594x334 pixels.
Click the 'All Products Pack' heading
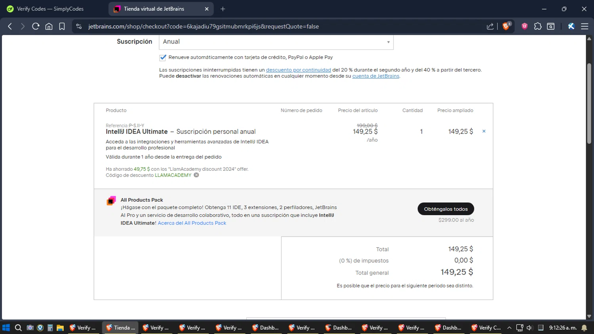pos(142,200)
